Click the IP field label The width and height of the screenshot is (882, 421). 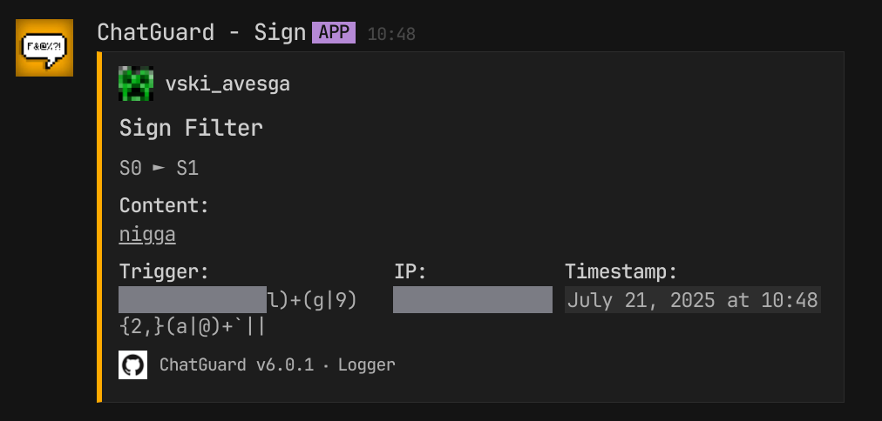[410, 271]
